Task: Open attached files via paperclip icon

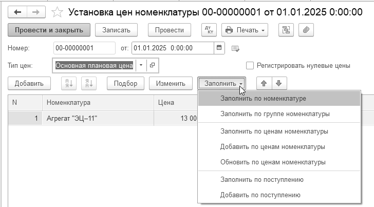Action: point(306,30)
